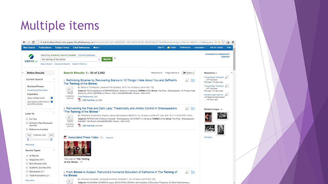Open the Share dropdown button
This screenshot has height=184, width=328.
coord(188,73)
